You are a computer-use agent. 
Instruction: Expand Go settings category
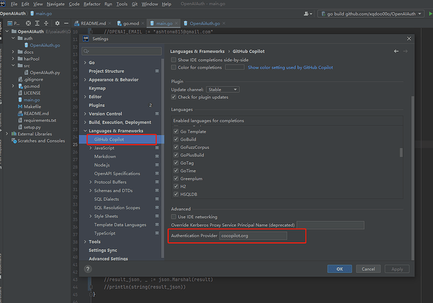(85, 63)
